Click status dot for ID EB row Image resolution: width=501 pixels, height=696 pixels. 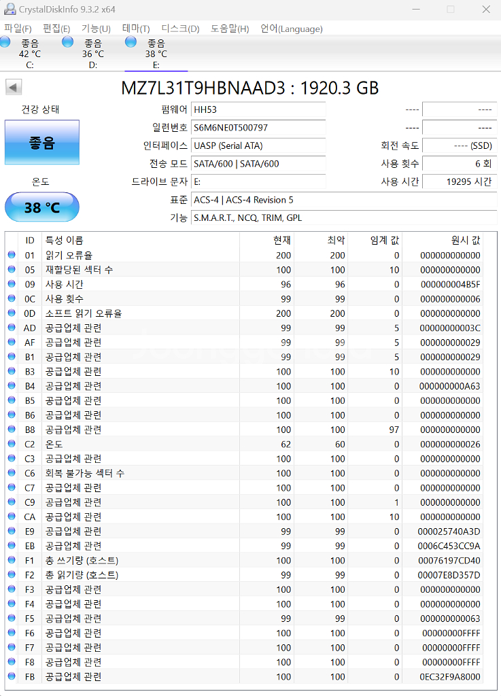click(x=12, y=546)
